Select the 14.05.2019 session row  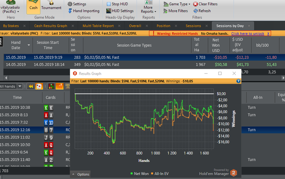pos(144,64)
